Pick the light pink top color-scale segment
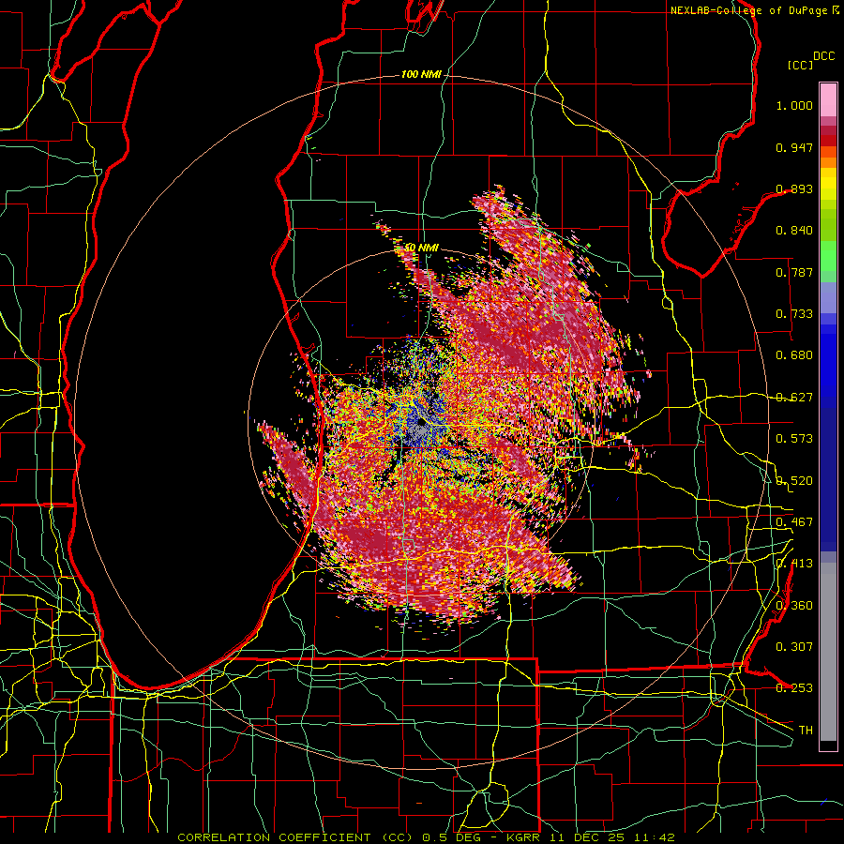 [x=828, y=100]
